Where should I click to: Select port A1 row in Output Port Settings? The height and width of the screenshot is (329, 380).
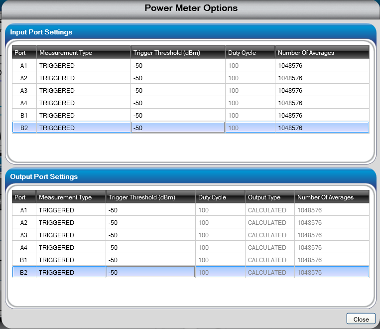(23, 210)
